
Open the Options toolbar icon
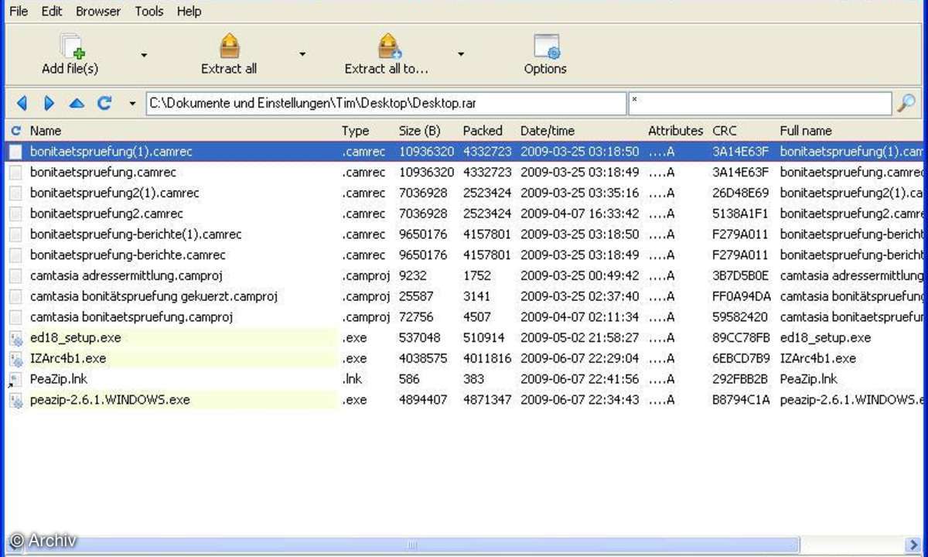[546, 46]
